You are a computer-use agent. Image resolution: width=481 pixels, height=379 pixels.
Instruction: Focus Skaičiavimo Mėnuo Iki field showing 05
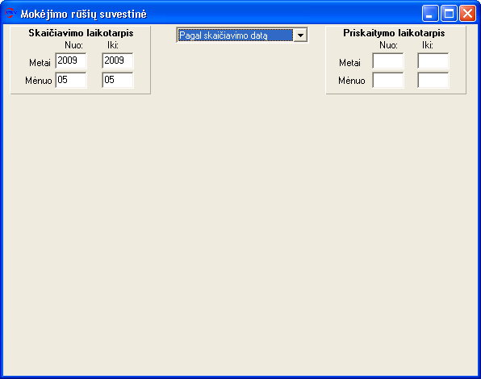pyautogui.click(x=118, y=80)
